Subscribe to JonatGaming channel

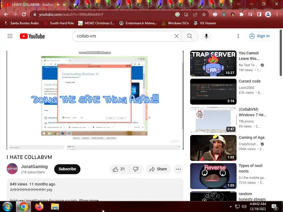(67, 169)
